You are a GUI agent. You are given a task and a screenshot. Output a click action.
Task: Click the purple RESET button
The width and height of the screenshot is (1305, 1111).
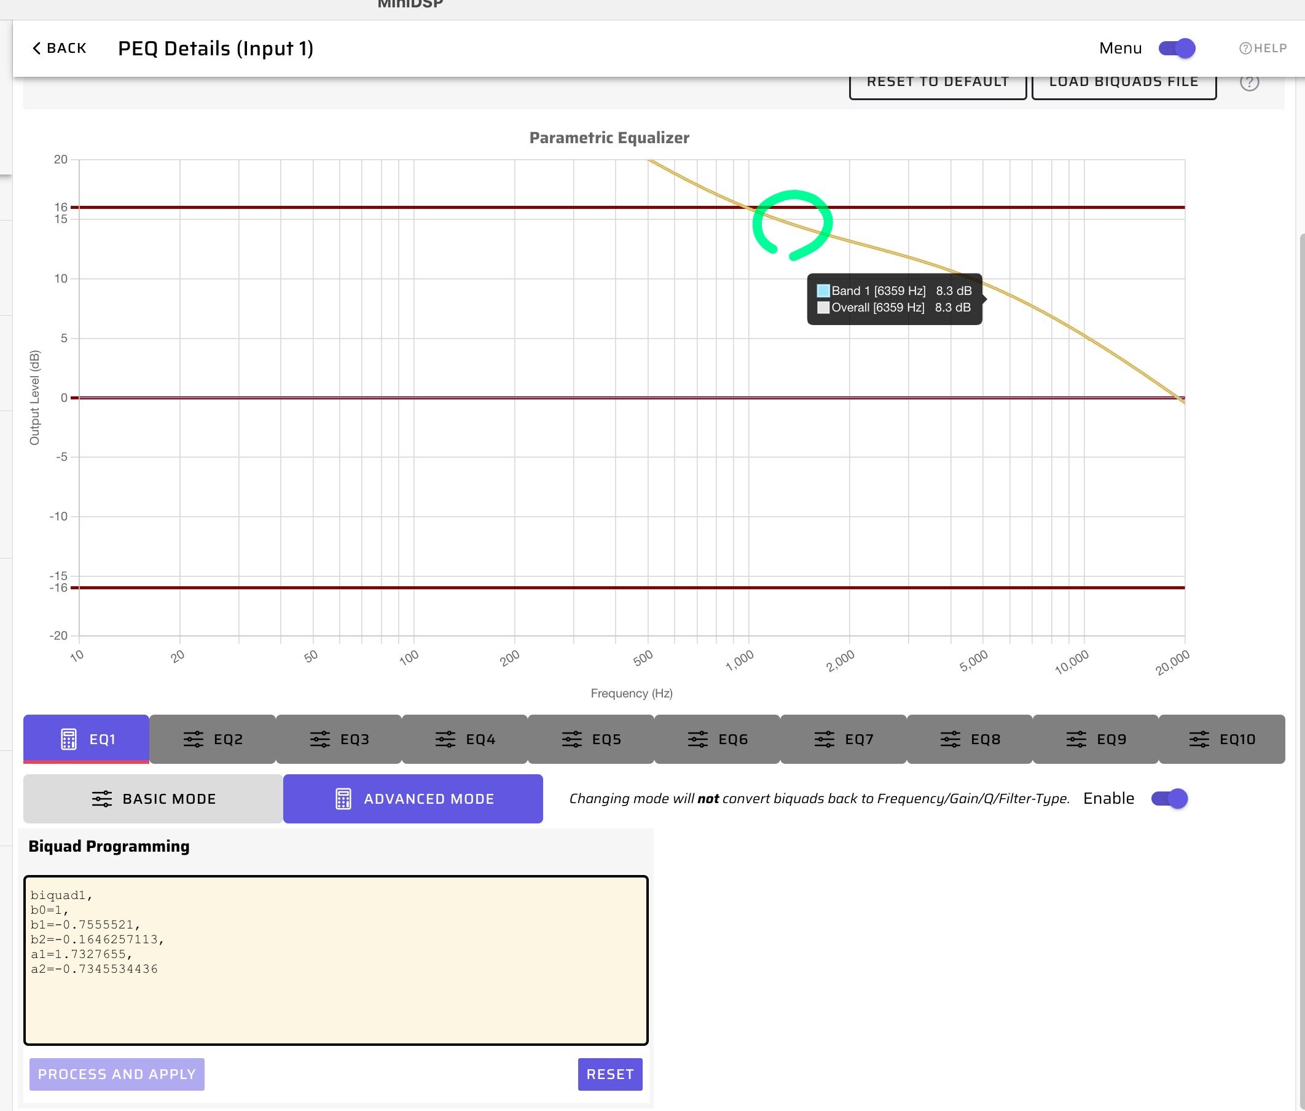pyautogui.click(x=609, y=1074)
